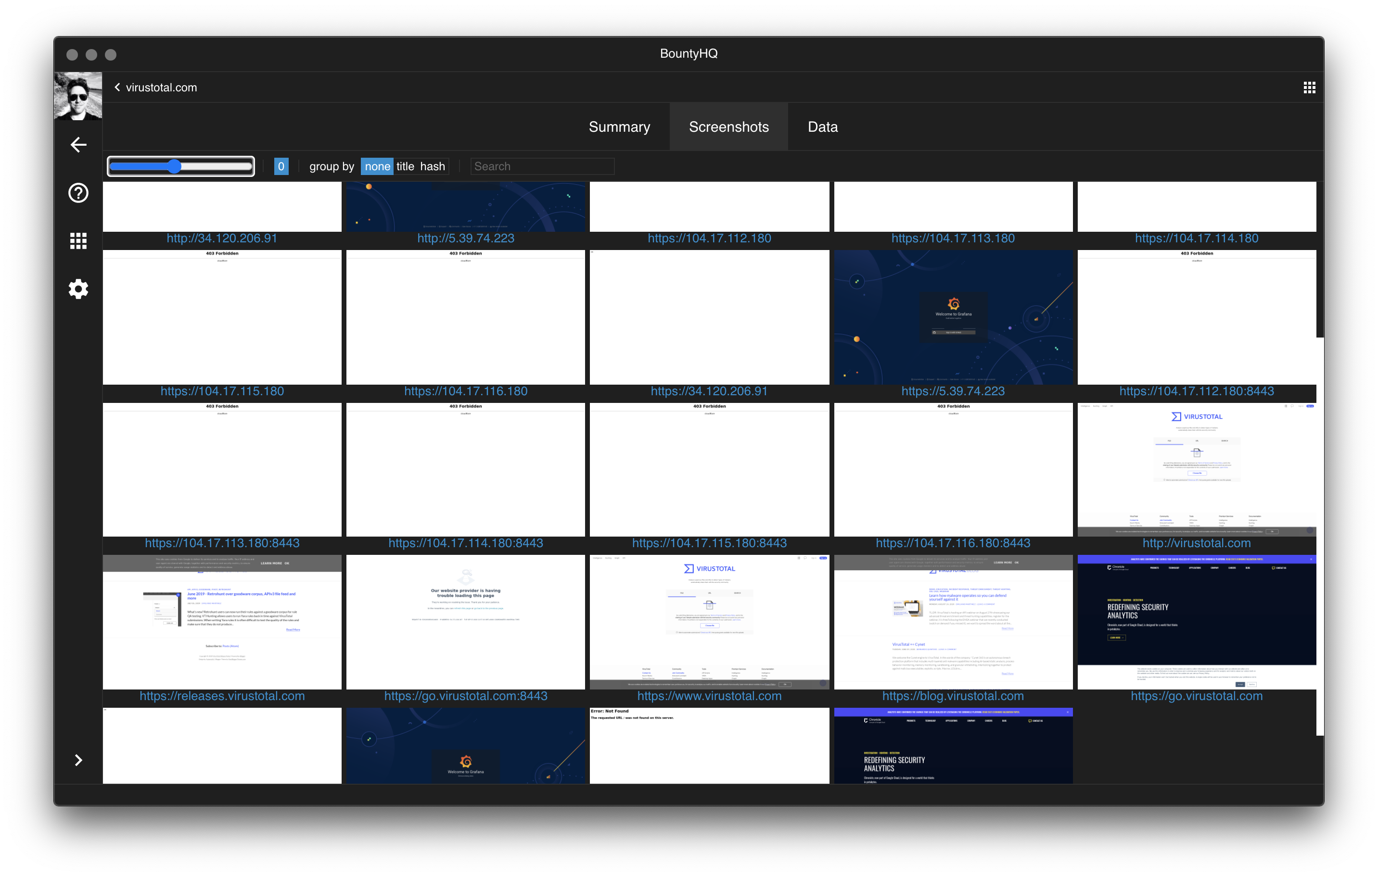Viewport: 1378px width, 877px height.
Task: Select the Screenshots tab
Action: 728,126
